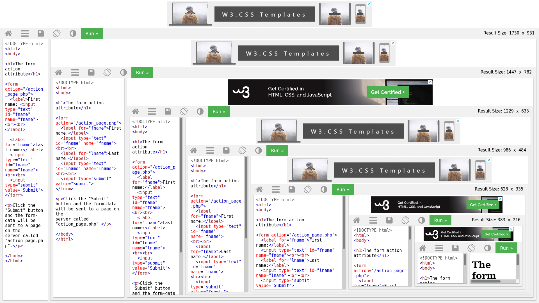Click home icon in the 986 x 484 toolbar
The width and height of the screenshot is (539, 303).
point(194,151)
